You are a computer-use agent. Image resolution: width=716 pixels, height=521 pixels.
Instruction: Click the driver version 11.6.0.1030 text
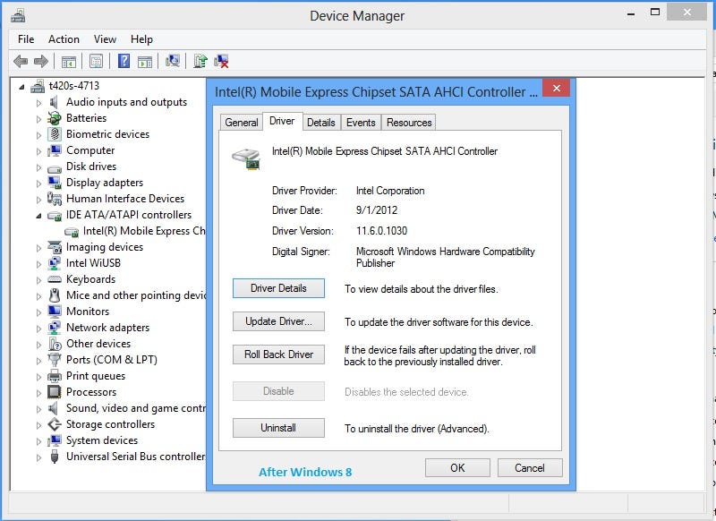tap(382, 231)
